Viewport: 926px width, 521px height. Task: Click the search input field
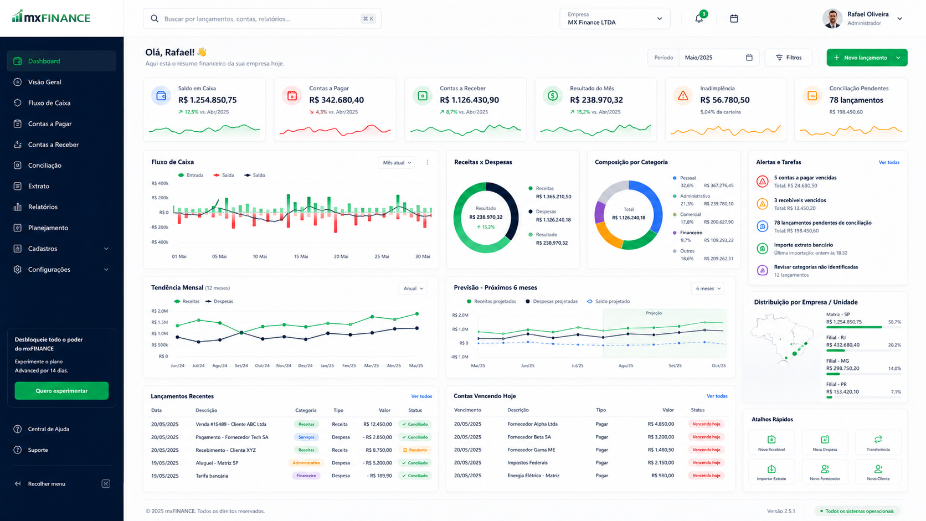(x=262, y=19)
